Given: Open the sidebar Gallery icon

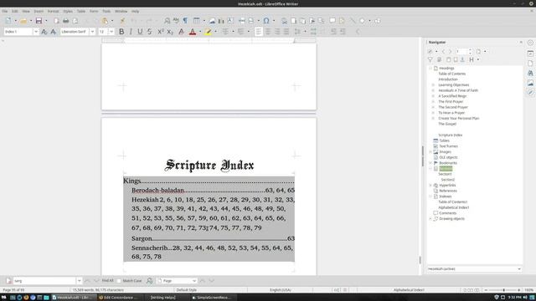Looking at the screenshot, I should tap(530, 83).
